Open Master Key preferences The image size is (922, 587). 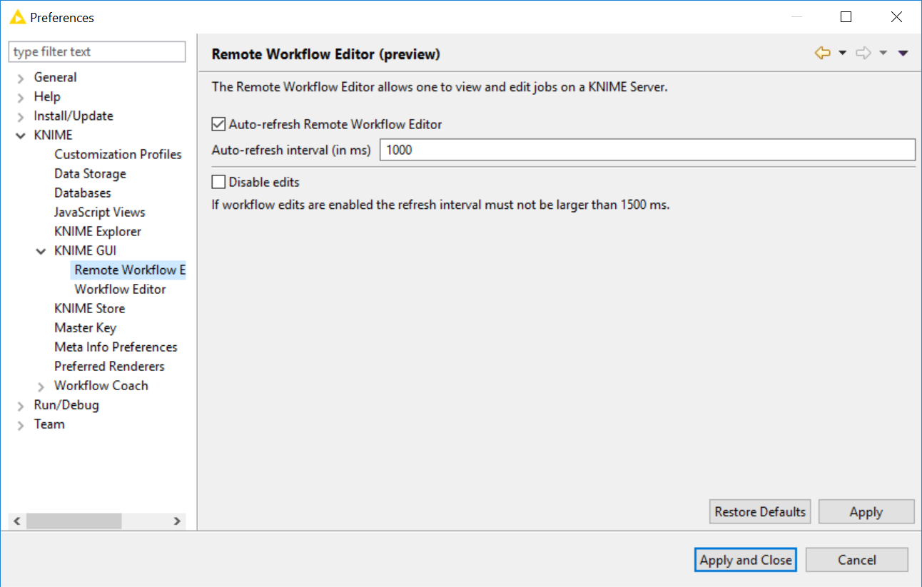(85, 327)
